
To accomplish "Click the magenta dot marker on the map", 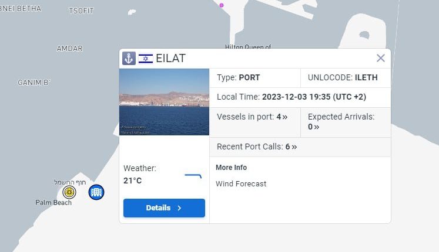I will point(222,5).
